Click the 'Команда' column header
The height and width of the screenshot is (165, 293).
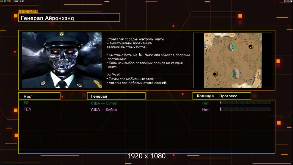205,96
